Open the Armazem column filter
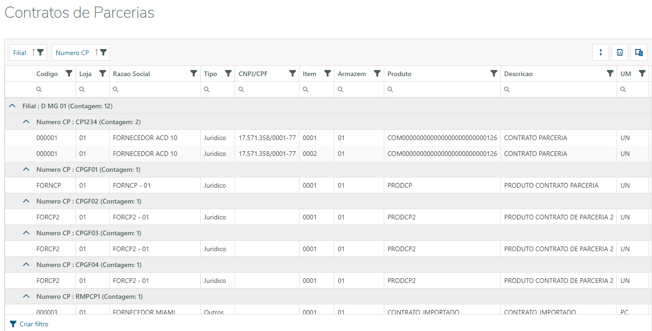The image size is (652, 331). [377, 73]
